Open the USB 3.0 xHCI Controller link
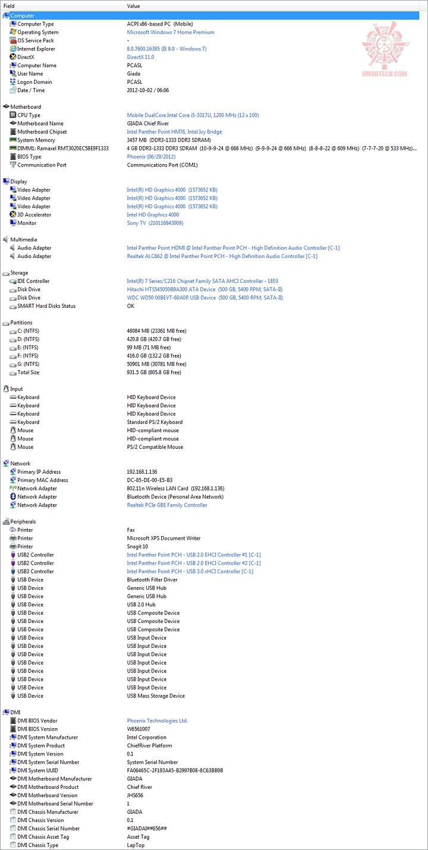 coord(190,571)
